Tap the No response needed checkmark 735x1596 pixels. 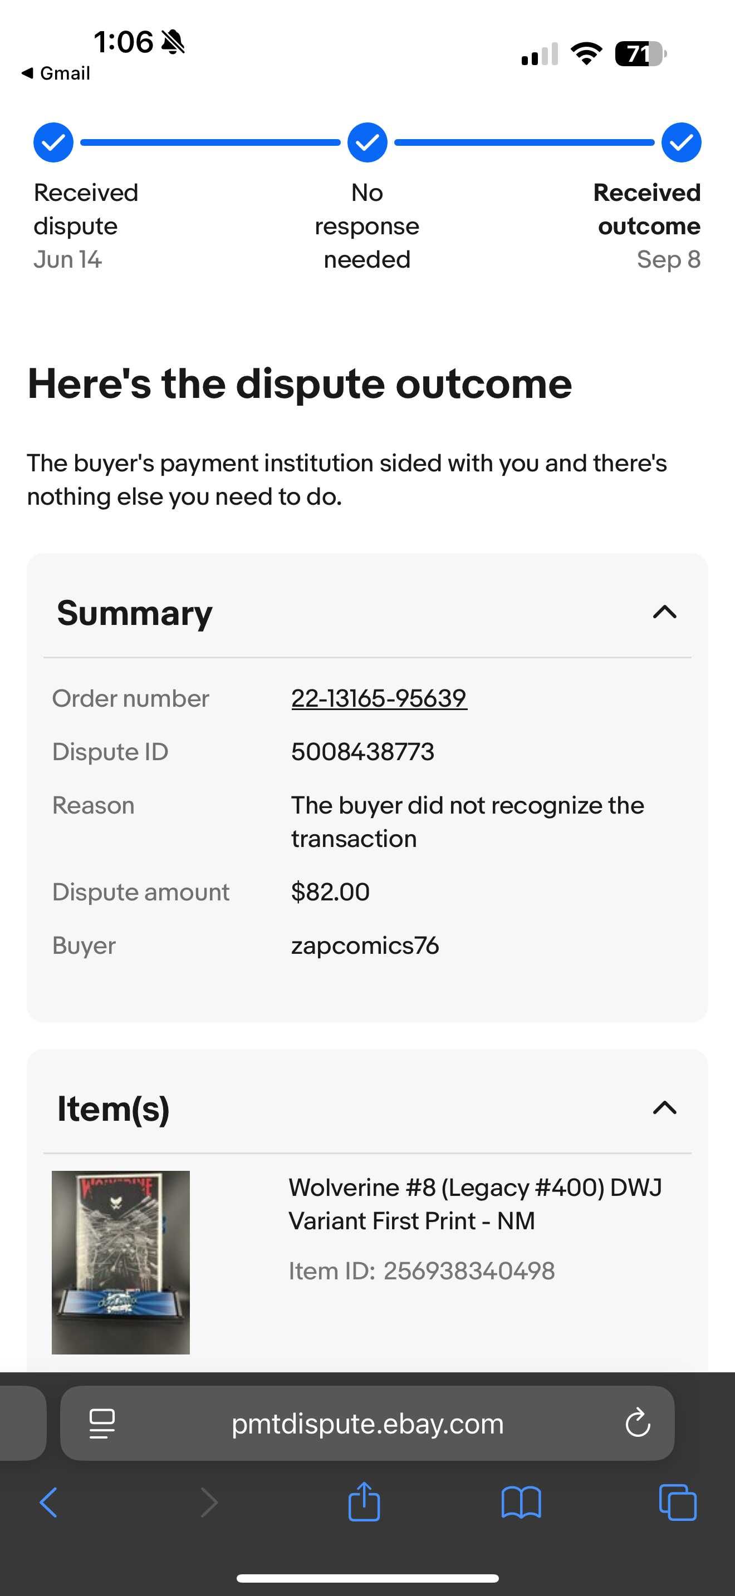(x=367, y=142)
